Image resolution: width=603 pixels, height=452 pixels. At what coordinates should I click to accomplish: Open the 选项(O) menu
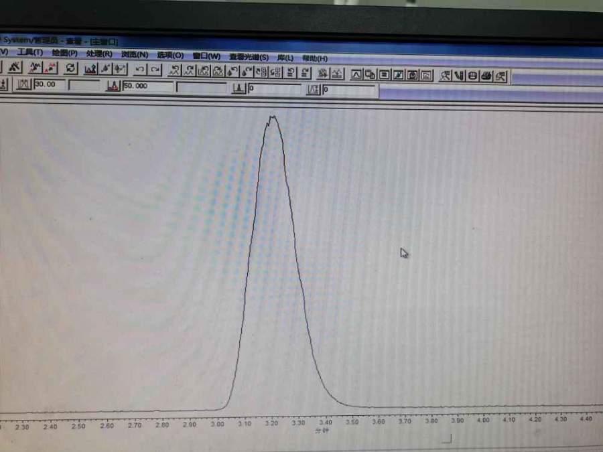[x=170, y=56]
